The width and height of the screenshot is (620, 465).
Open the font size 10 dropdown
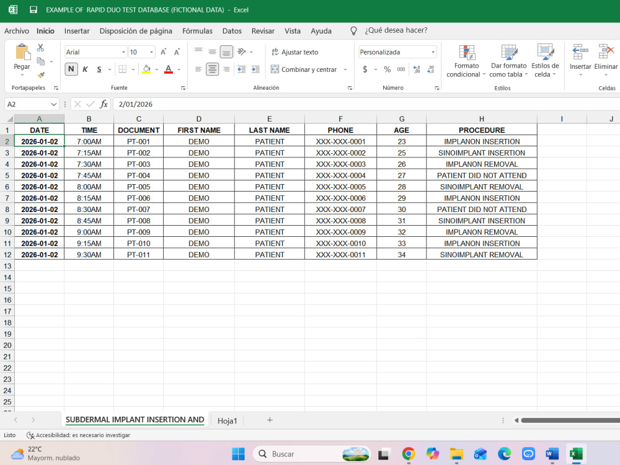pos(151,52)
